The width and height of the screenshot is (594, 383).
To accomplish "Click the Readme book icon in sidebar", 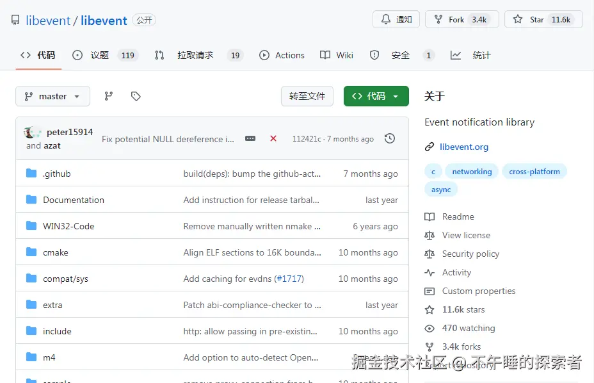I will [x=430, y=216].
